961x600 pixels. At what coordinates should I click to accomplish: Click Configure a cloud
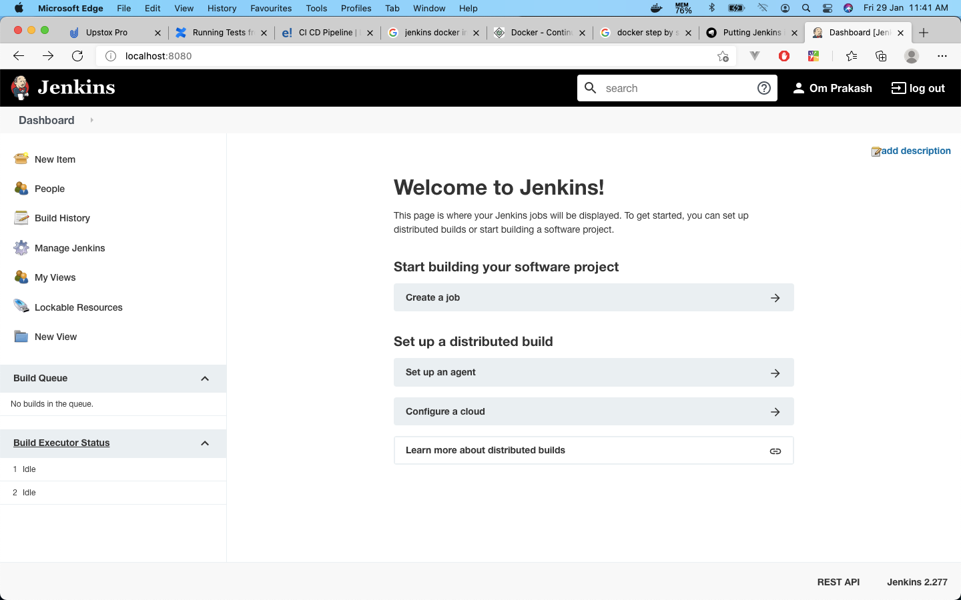[594, 412]
